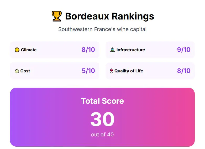Click the trophy icon beside Bordeaux Rankings
205x149 pixels.
tap(56, 16)
